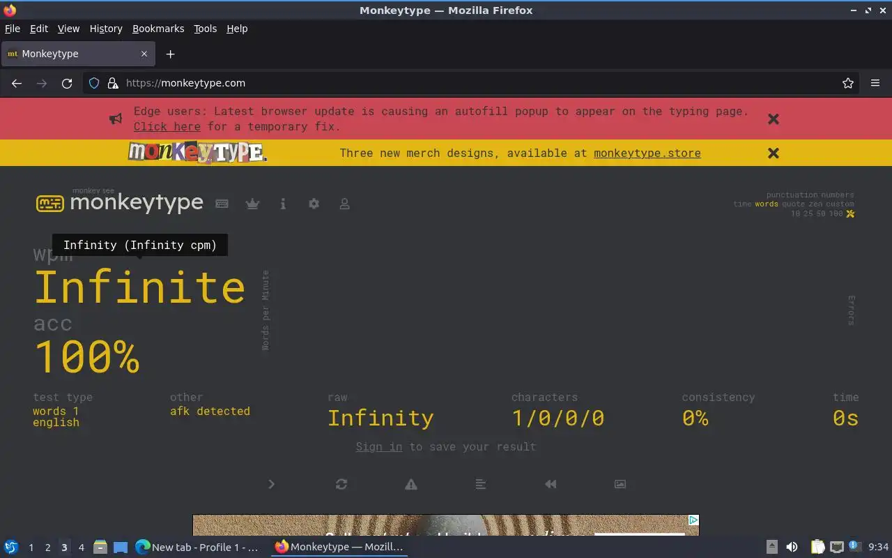Open the View menu
This screenshot has width=892, height=558.
click(x=68, y=29)
